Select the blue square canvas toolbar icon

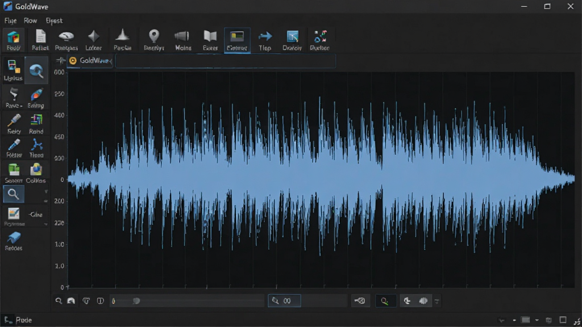coord(293,36)
